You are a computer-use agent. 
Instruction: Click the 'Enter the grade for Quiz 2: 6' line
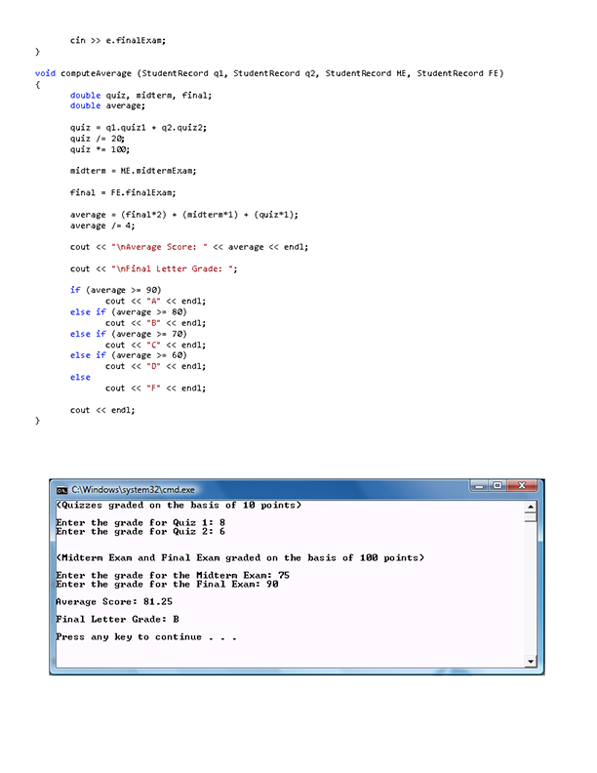coord(140,531)
